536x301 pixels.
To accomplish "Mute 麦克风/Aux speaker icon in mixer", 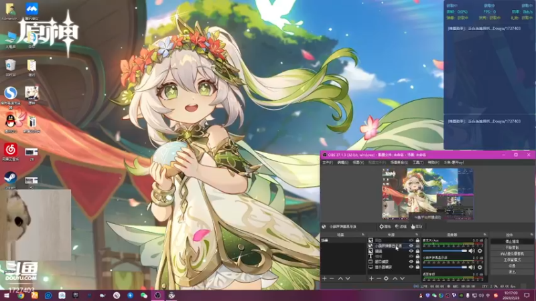I will 472,251.
